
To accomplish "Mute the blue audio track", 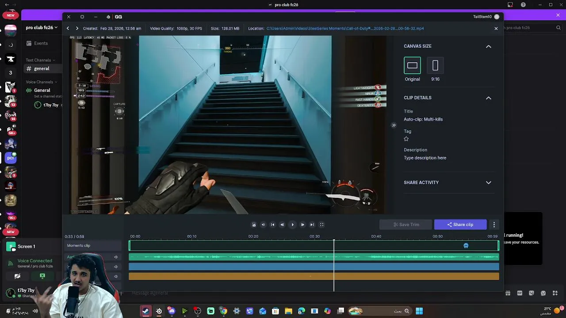I will pyautogui.click(x=116, y=267).
